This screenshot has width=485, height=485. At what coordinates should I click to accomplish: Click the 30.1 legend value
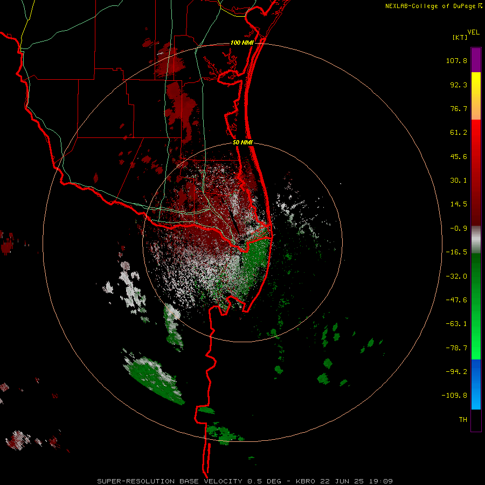click(459, 181)
